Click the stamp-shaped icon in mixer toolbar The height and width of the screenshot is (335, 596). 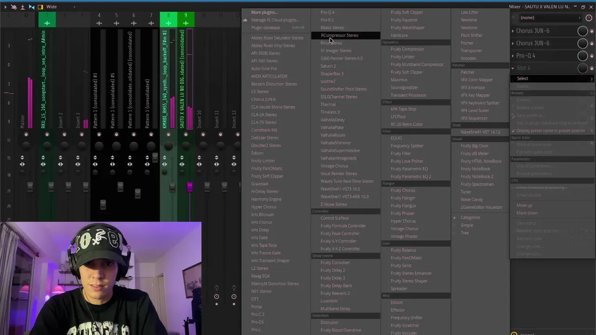(x=22, y=7)
